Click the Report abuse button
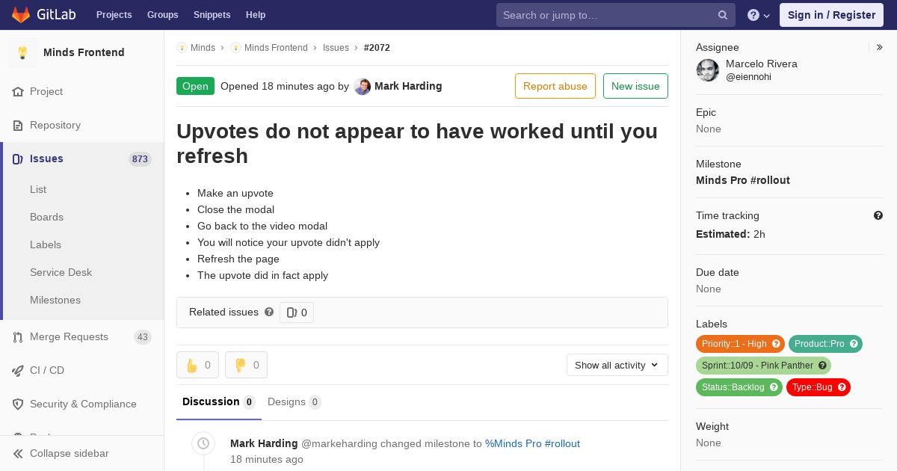Screen dimensions: 897x471 click(x=555, y=86)
